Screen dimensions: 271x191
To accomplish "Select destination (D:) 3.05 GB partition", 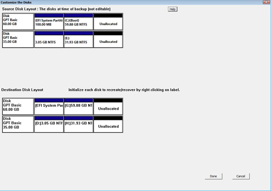I will coord(49,124).
